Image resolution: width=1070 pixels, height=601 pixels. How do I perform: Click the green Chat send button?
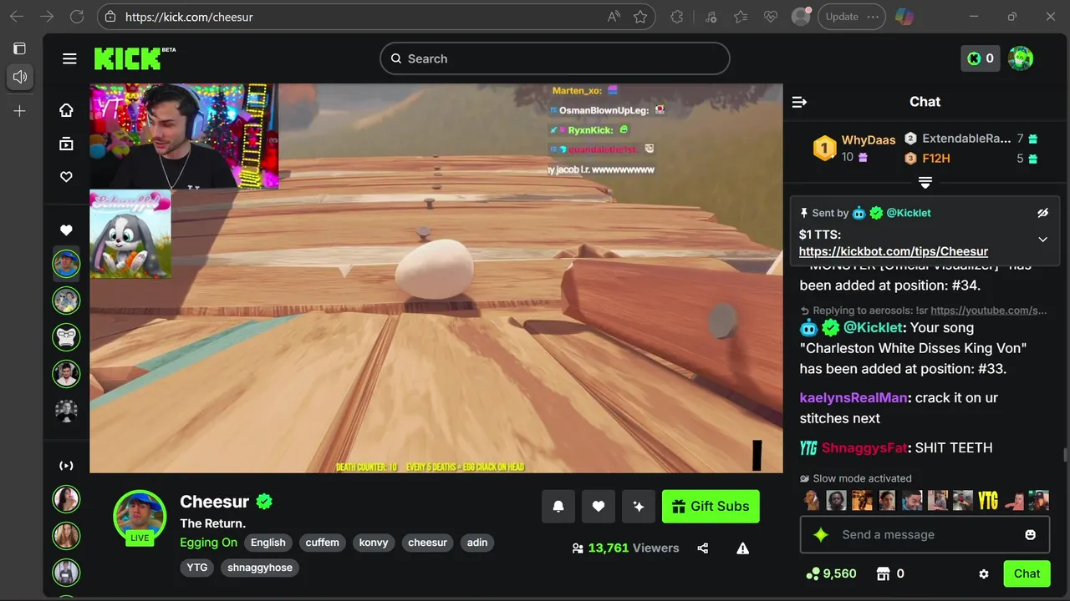click(1027, 573)
